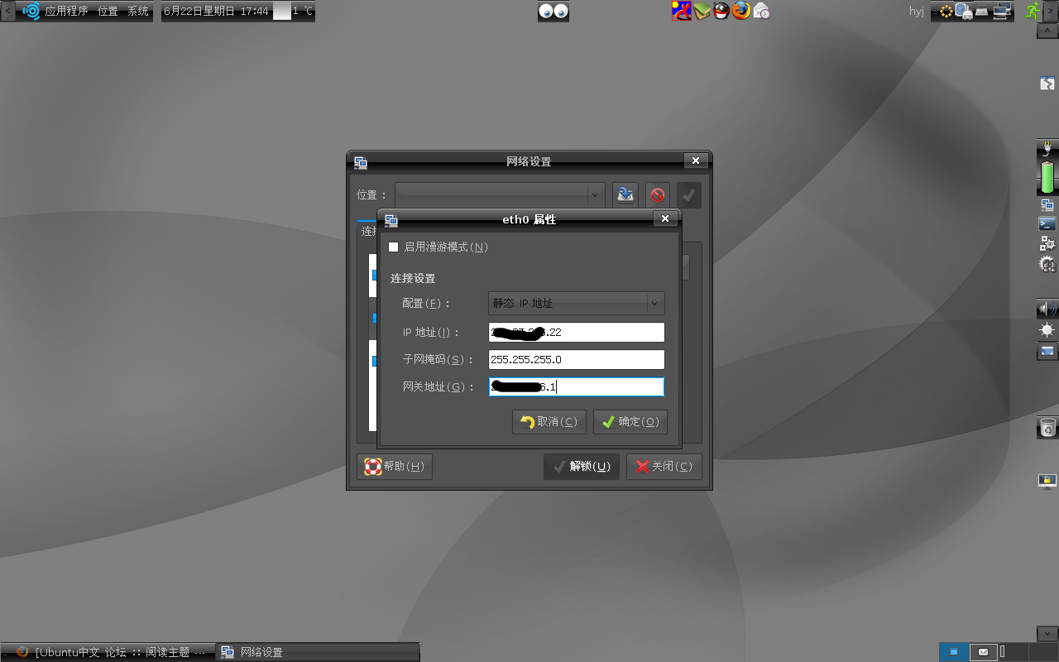Open the trash bin on side panel

click(x=1047, y=428)
